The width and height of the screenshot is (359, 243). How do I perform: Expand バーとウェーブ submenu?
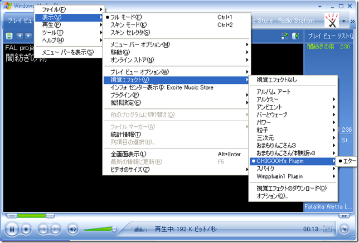[293, 115]
